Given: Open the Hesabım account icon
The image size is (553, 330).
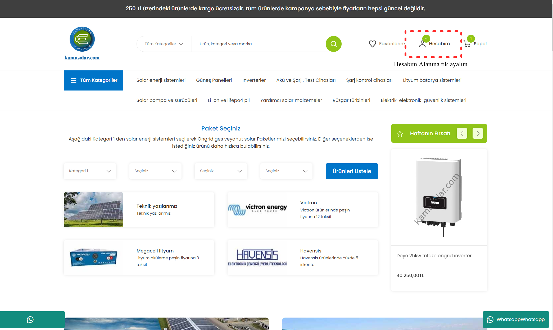Looking at the screenshot, I should [422, 44].
